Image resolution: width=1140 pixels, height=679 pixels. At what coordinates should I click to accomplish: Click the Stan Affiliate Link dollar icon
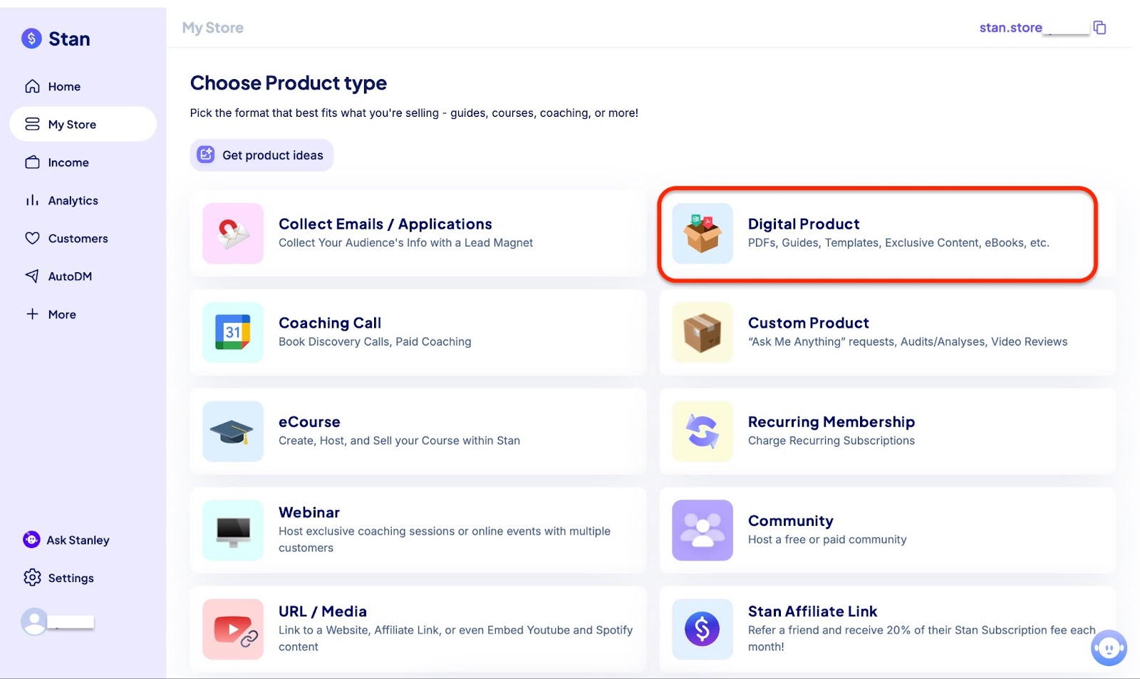(703, 629)
